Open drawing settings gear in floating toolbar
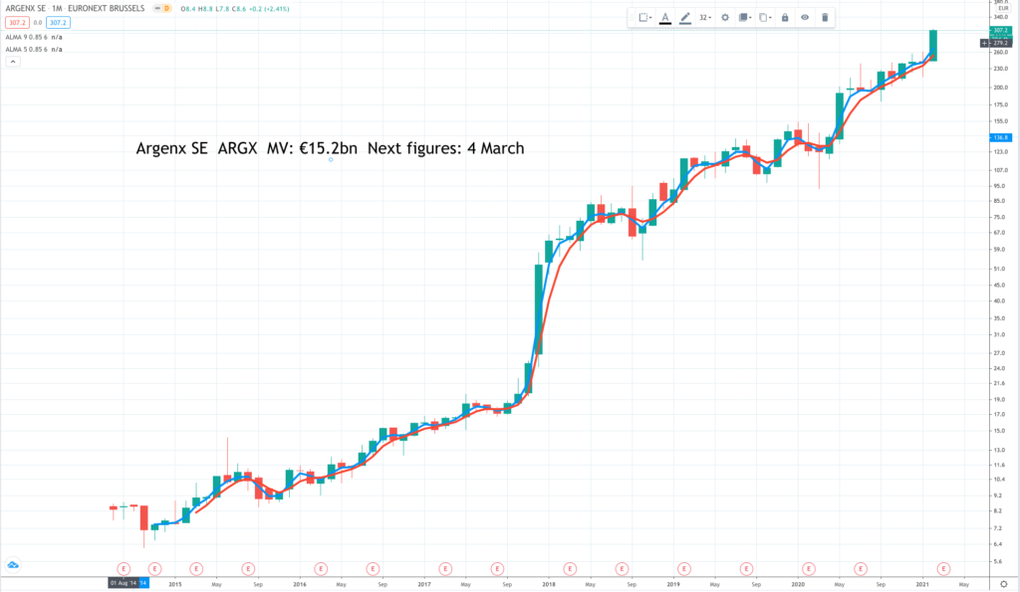This screenshot has height=592, width=1020. (x=725, y=18)
